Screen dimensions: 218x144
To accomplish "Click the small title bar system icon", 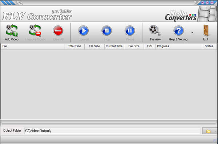I will [21, 3].
